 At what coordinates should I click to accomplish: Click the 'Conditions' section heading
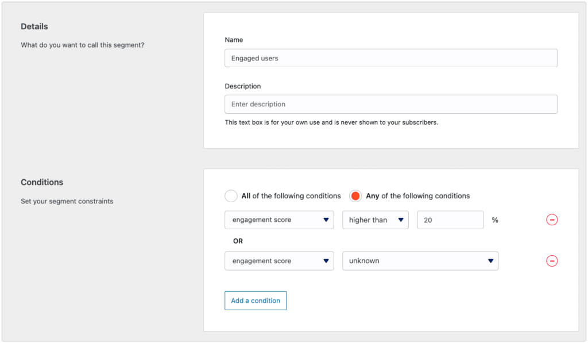coord(42,182)
